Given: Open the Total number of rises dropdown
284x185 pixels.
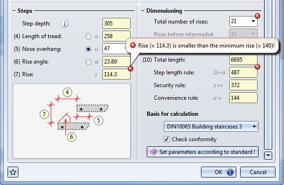Looking at the screenshot, I should point(253,21).
